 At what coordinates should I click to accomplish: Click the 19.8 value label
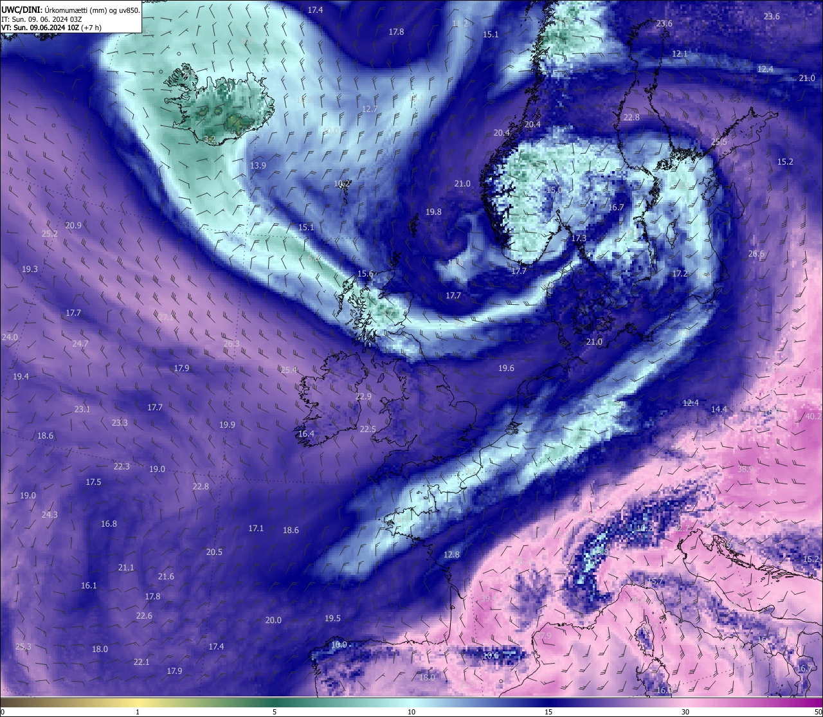tap(433, 212)
